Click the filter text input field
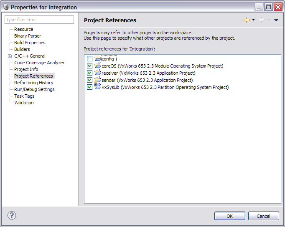285x227 pixels. 39,20
